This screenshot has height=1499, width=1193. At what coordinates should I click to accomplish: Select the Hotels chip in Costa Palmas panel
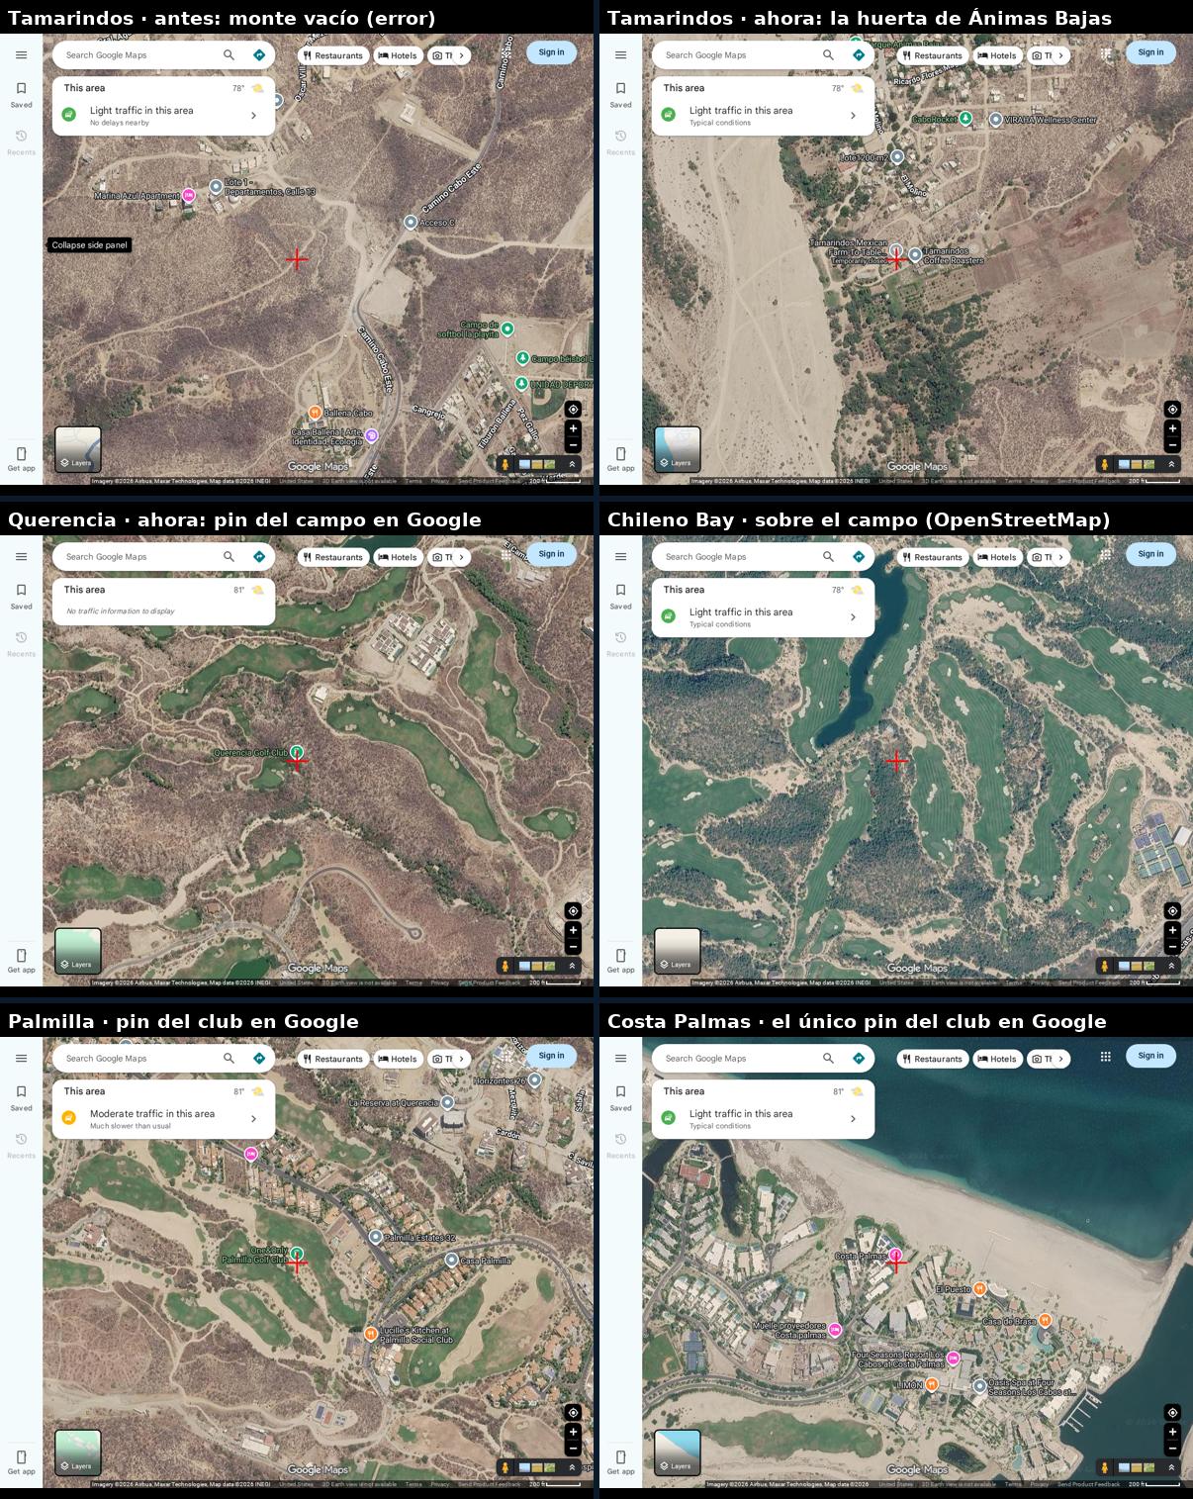coord(997,1059)
